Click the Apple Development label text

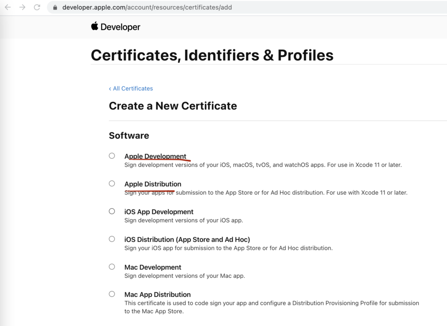(x=155, y=156)
